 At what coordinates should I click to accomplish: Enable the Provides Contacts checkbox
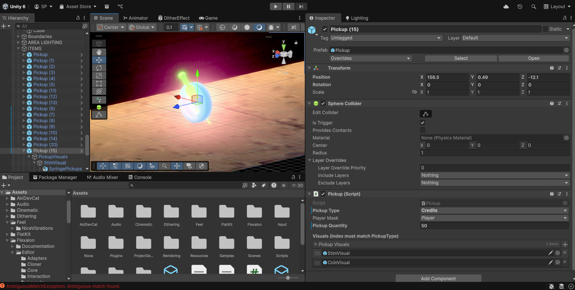[x=422, y=130]
